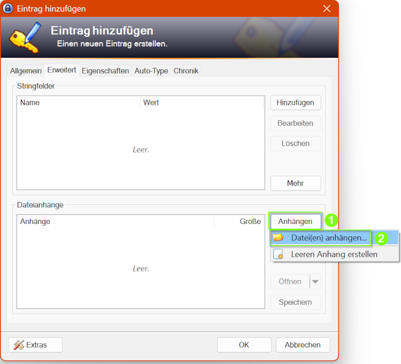401x364 pixels.
Task: Confirm the entry with OK
Action: click(x=244, y=345)
